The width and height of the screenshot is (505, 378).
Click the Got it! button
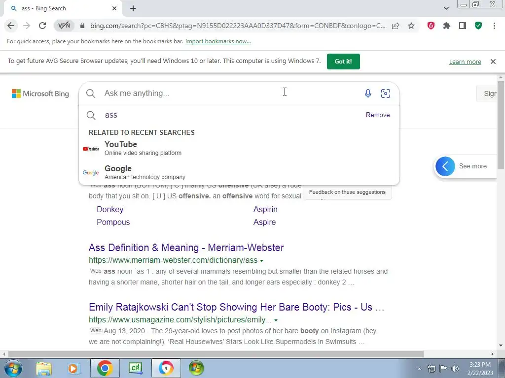click(x=343, y=62)
